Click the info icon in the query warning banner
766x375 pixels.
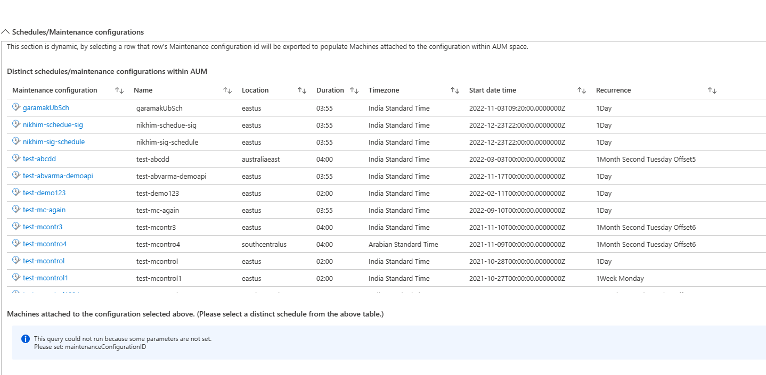[25, 339]
